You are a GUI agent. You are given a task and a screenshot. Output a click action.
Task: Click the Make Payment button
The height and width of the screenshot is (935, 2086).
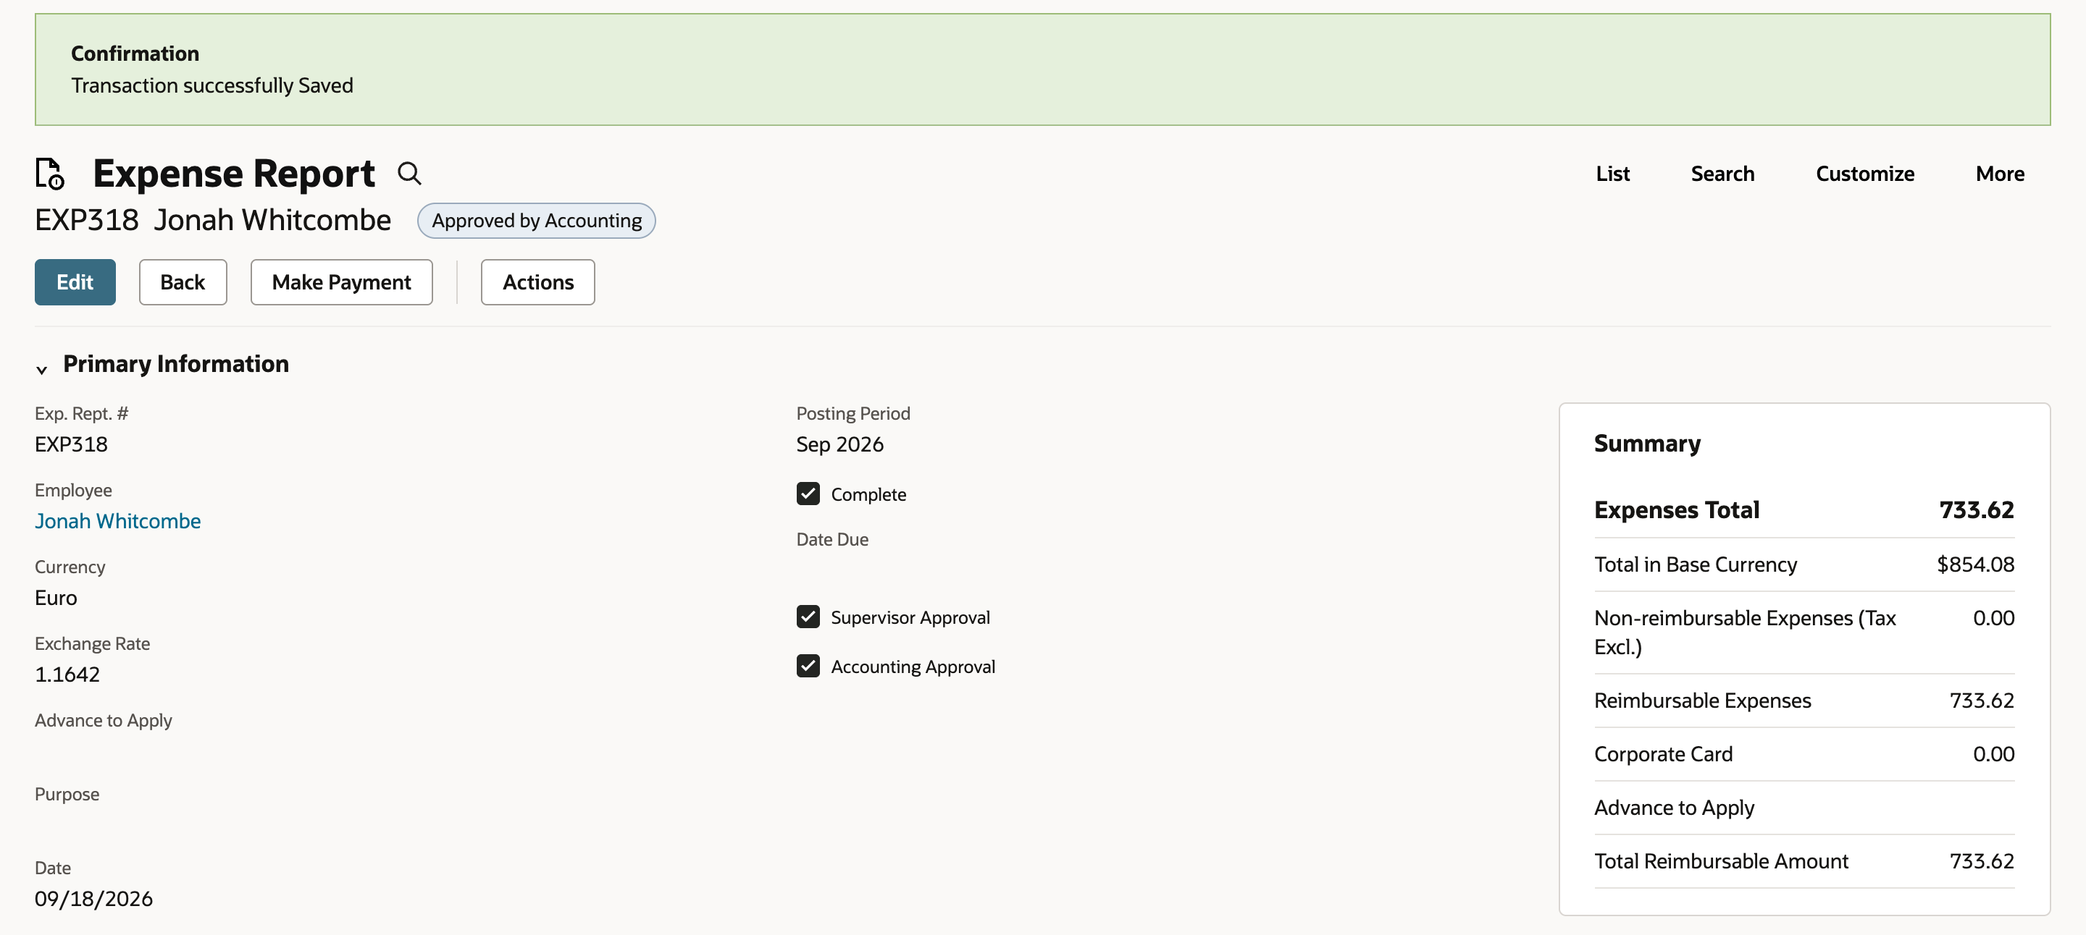tap(342, 282)
